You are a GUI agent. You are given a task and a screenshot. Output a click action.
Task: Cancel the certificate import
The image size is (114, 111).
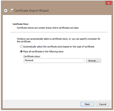click(103, 104)
